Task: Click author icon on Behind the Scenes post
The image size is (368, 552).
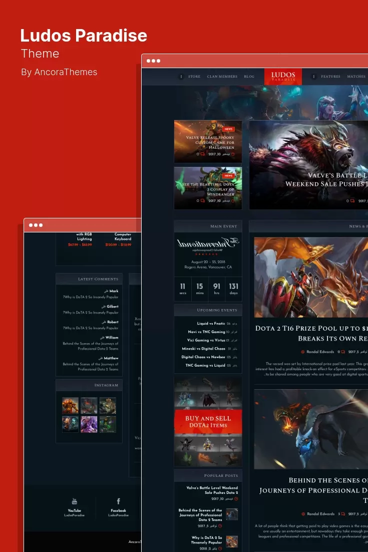Action: click(x=303, y=514)
